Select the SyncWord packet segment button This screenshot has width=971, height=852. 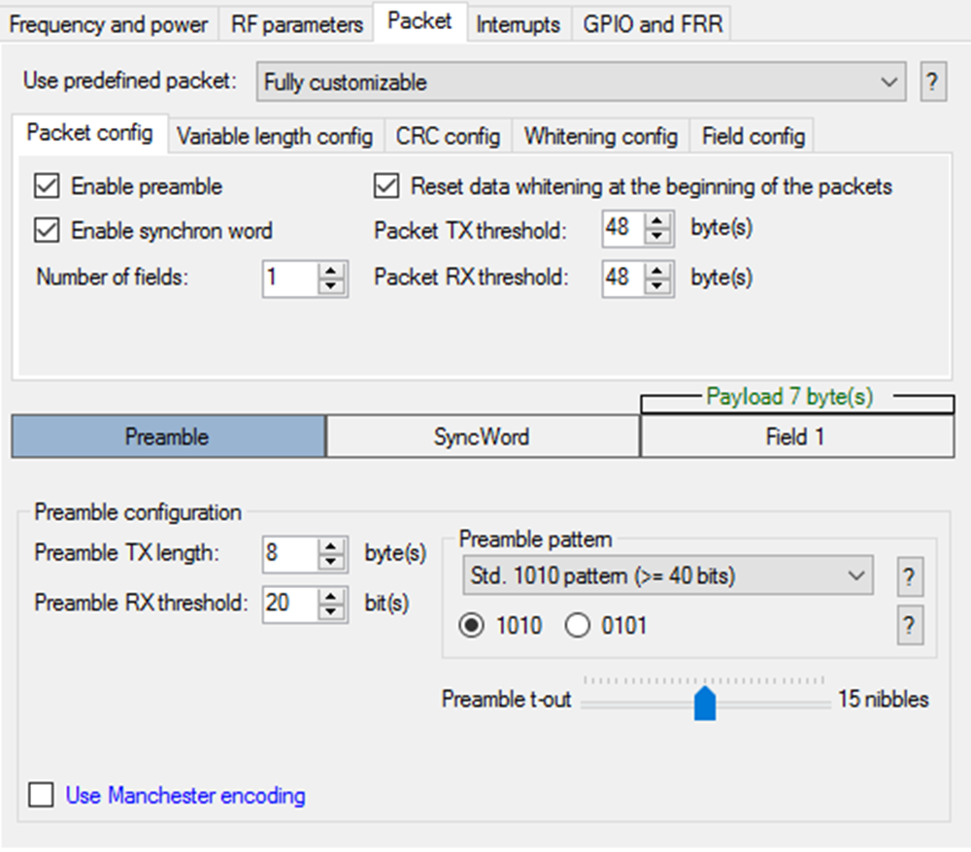pos(482,437)
